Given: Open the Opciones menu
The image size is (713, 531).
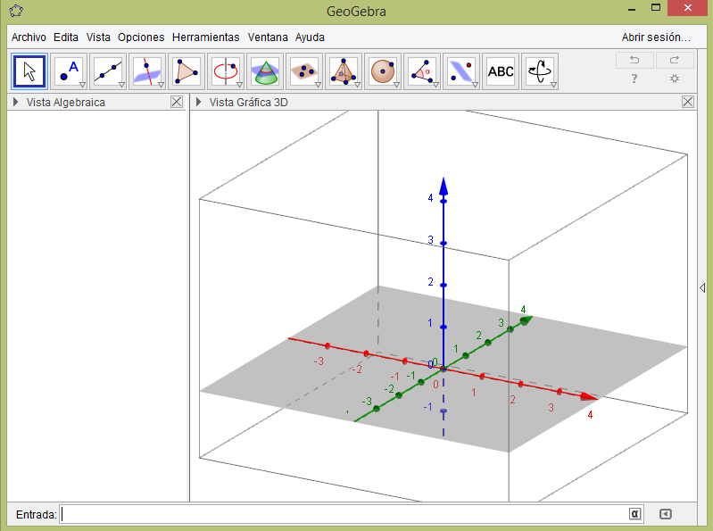Looking at the screenshot, I should click(x=141, y=37).
